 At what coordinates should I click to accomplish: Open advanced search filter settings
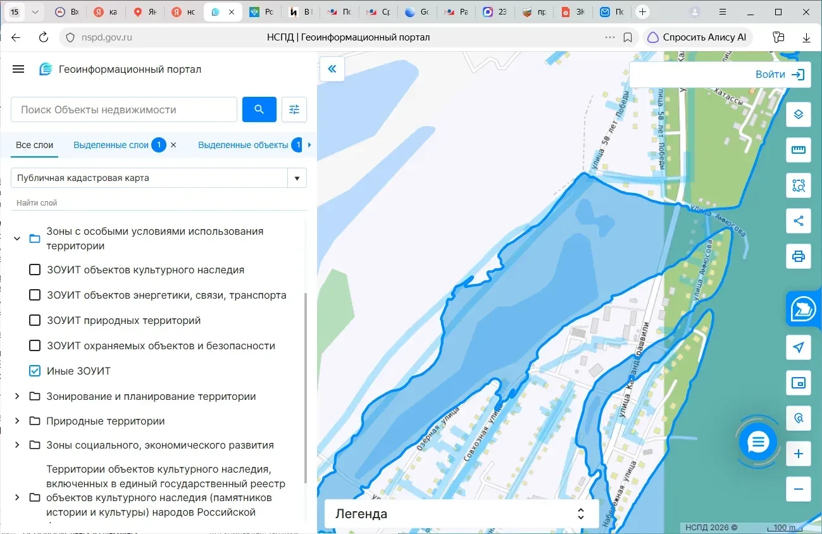tap(294, 109)
